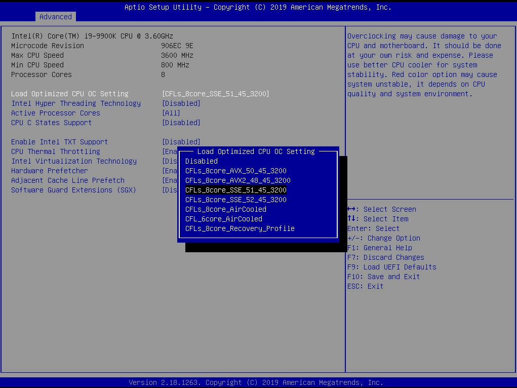Screen dimensions: 517x388
Task: Open Hyper Threading [Disabled] value
Action: (x=181, y=103)
